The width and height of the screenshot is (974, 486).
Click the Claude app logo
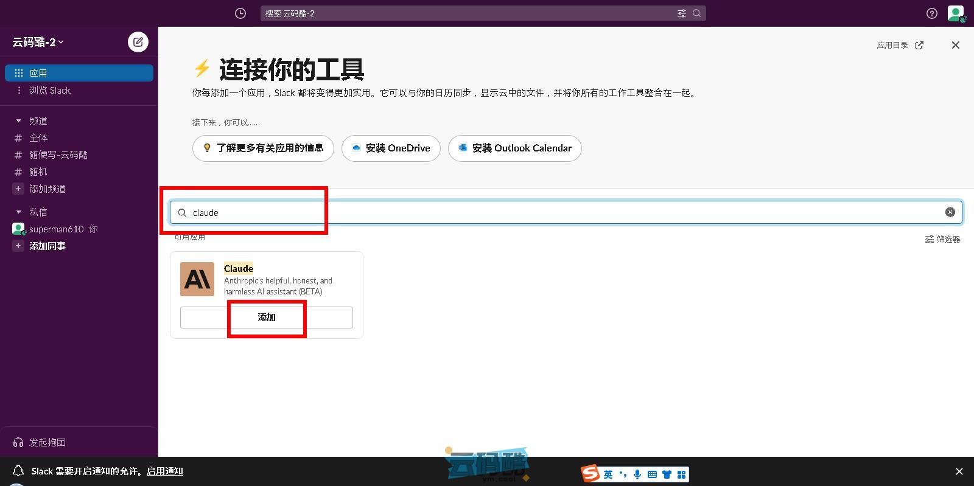pyautogui.click(x=197, y=279)
